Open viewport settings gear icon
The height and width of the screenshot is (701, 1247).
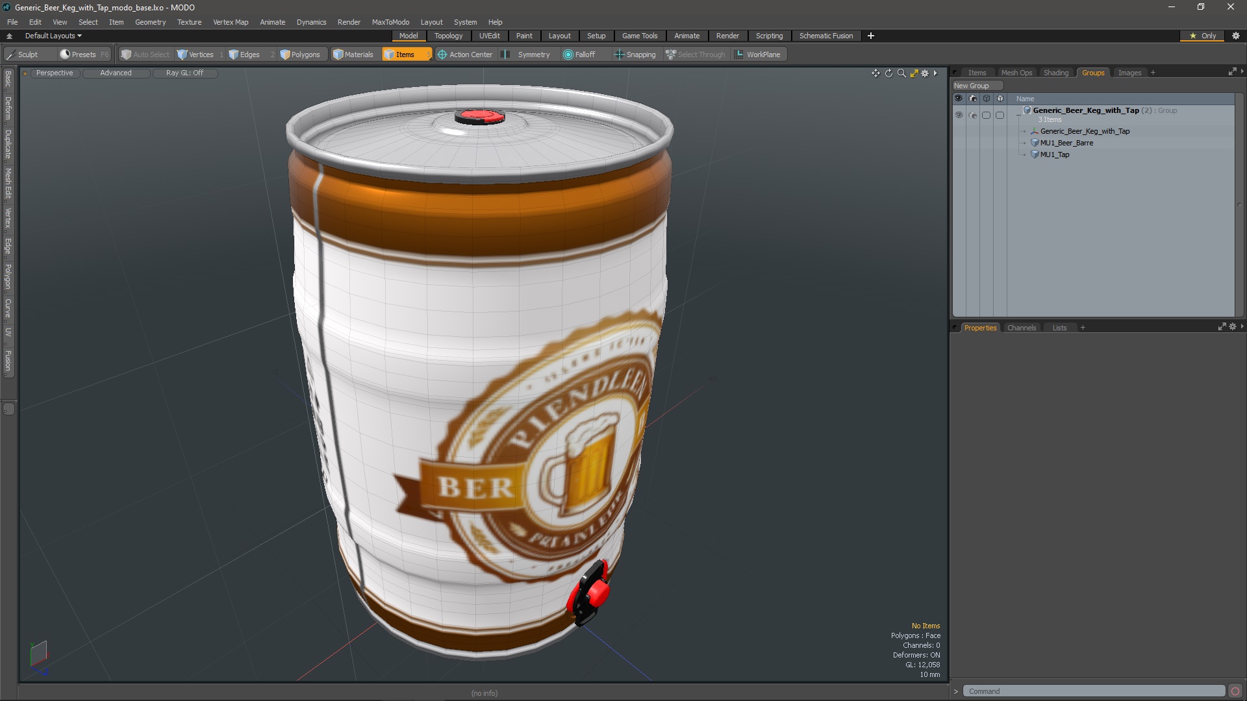925,73
